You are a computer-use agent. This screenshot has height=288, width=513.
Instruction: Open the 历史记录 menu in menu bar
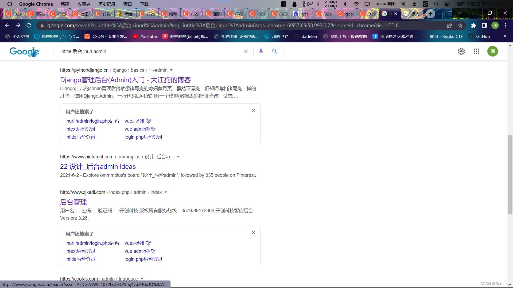(107, 4)
